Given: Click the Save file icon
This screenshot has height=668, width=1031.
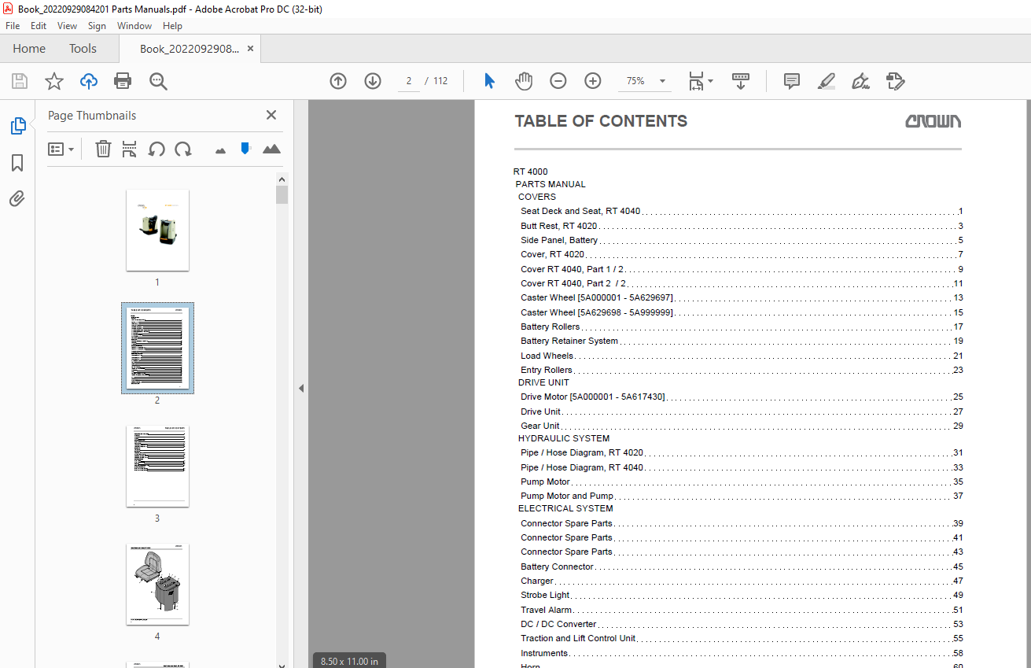Looking at the screenshot, I should pos(20,81).
